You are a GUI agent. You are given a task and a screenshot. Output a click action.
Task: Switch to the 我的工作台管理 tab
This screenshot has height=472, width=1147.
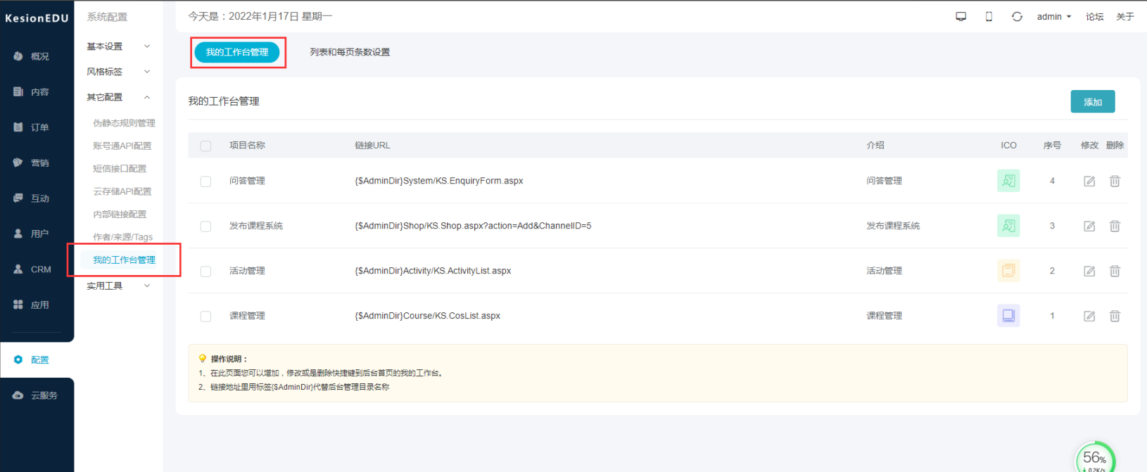(237, 52)
